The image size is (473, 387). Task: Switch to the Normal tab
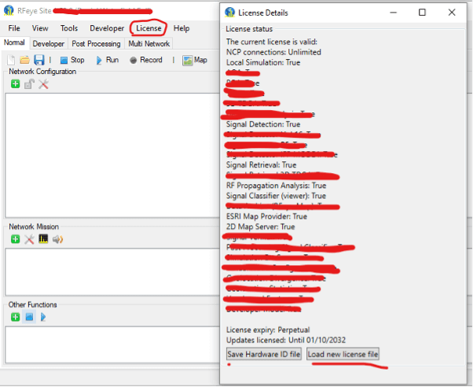pyautogui.click(x=14, y=43)
